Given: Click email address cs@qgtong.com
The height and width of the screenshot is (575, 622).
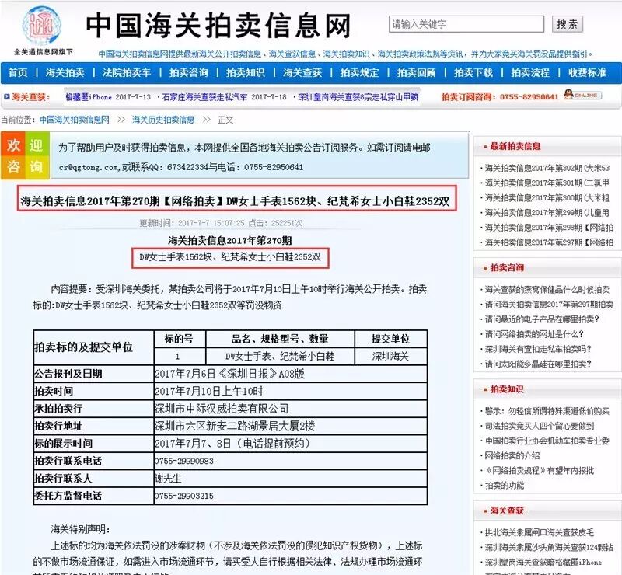Looking at the screenshot, I should tap(89, 167).
